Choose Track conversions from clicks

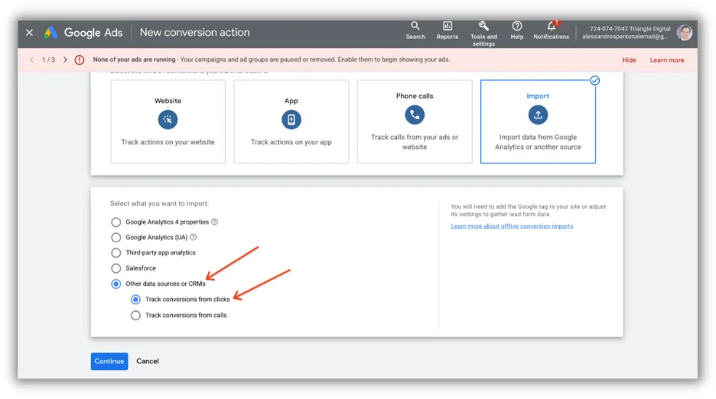point(135,300)
